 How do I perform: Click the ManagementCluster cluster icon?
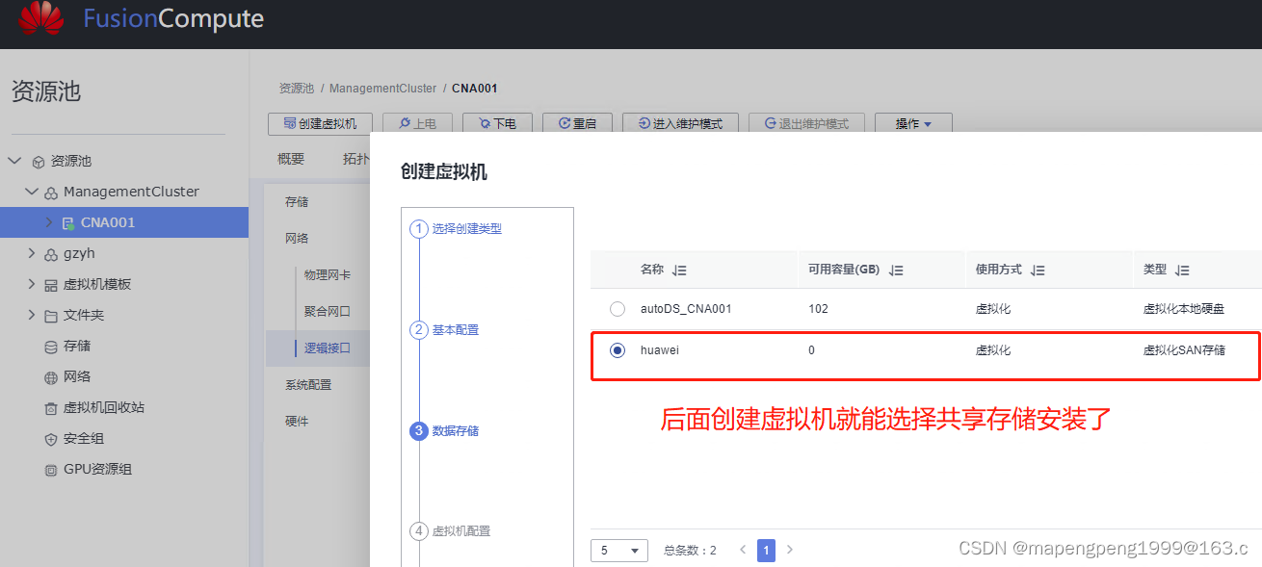pos(51,193)
